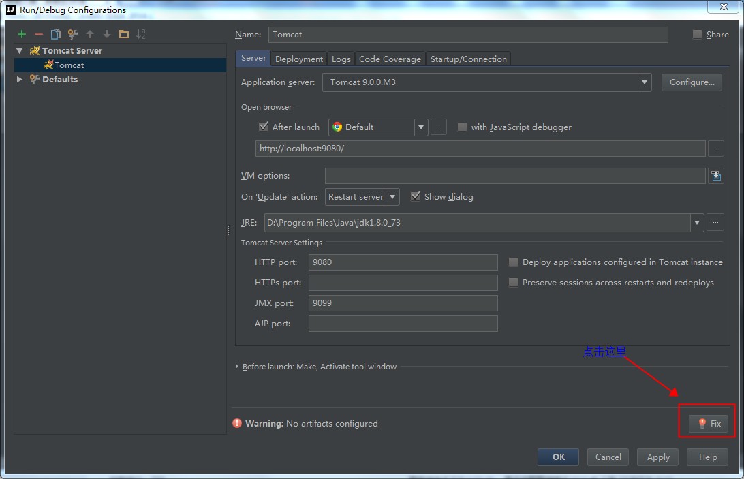Collapse the Tomcat Server tree node
The width and height of the screenshot is (744, 479).
tap(20, 51)
